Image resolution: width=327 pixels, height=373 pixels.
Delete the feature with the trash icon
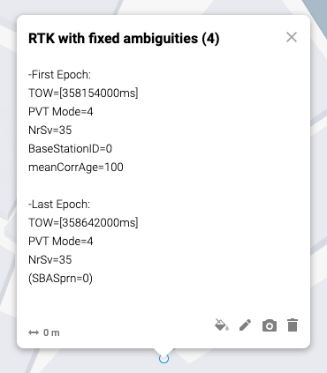293,325
